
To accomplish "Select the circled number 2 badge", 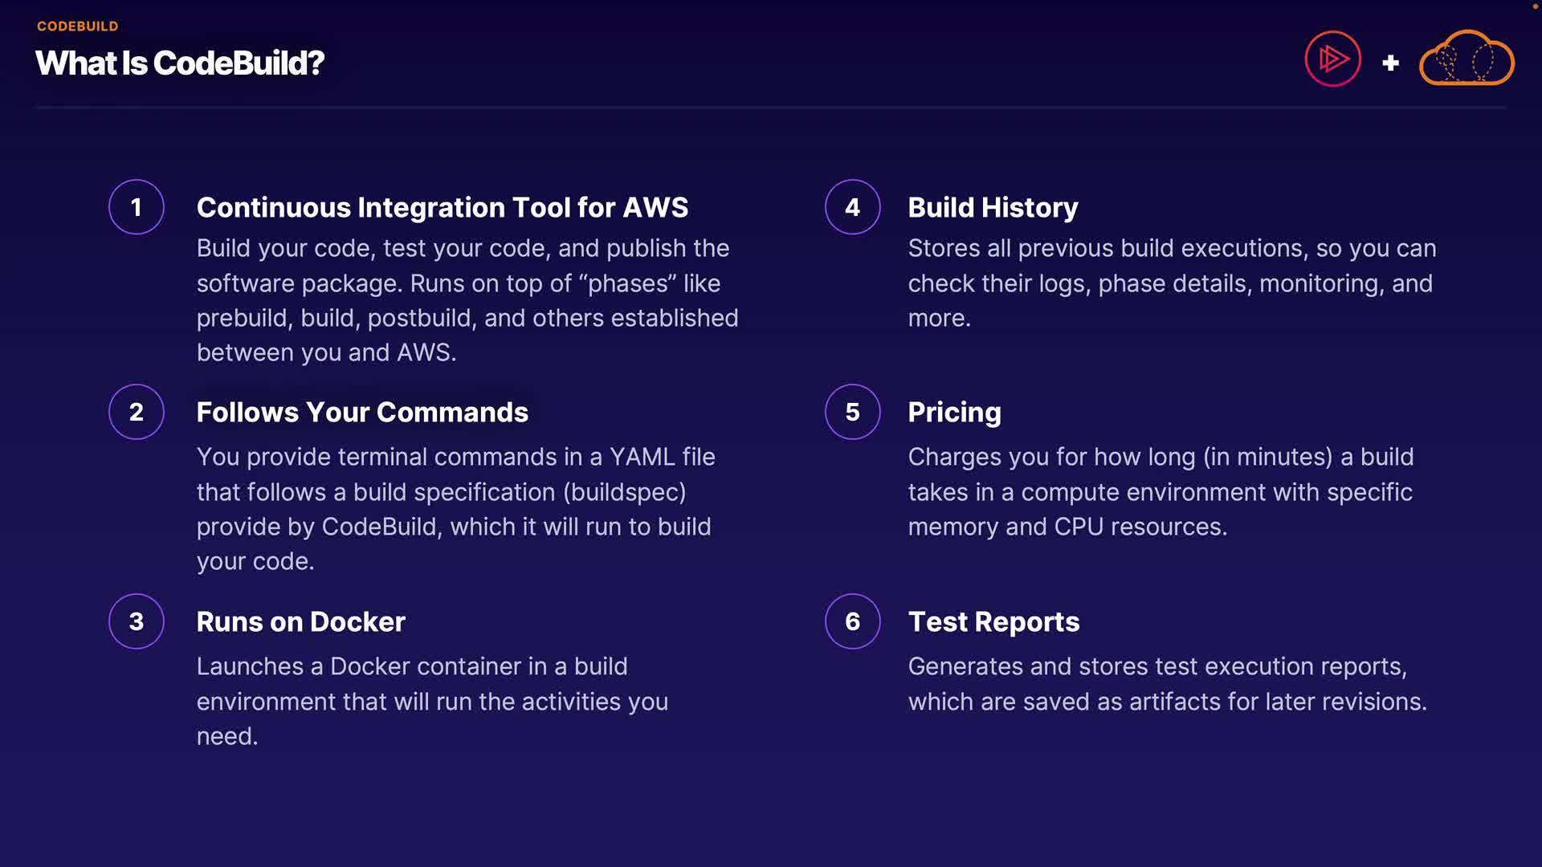I will pos(137,412).
